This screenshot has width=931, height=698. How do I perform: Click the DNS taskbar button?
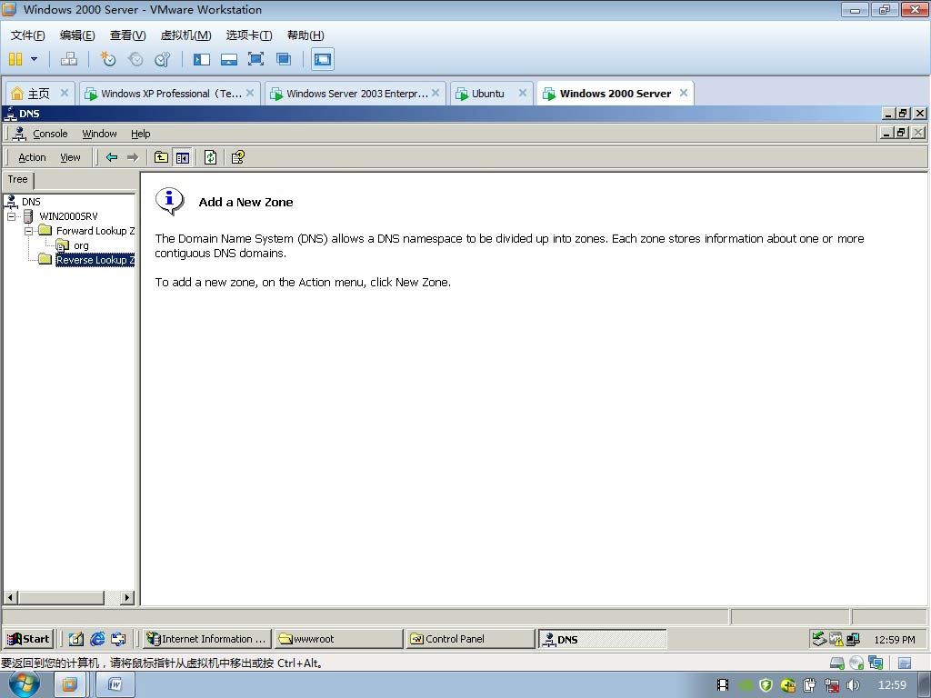coord(602,639)
